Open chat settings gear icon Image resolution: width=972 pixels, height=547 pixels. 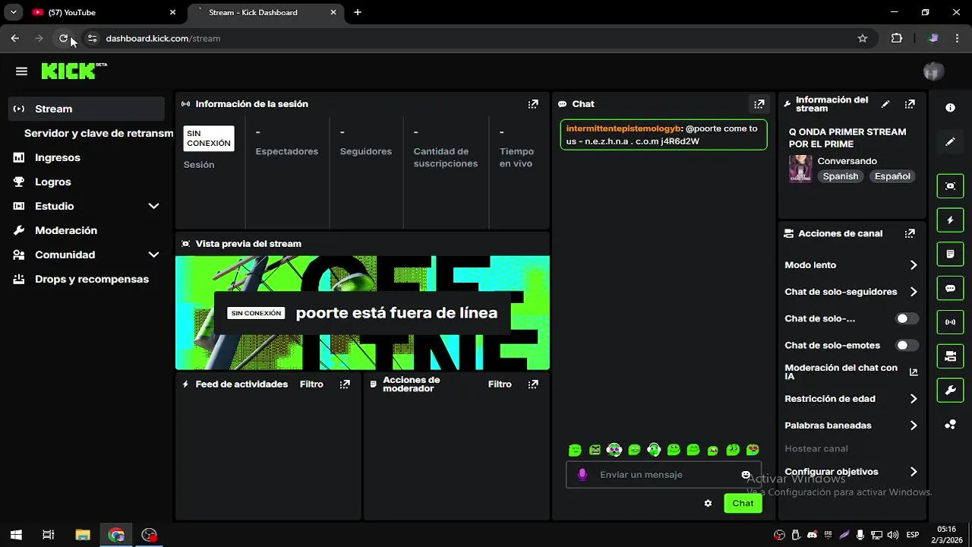pos(708,503)
